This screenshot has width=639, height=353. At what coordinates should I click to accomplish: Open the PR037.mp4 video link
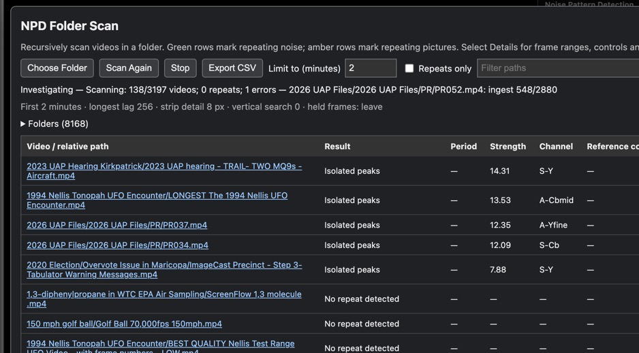pos(117,225)
